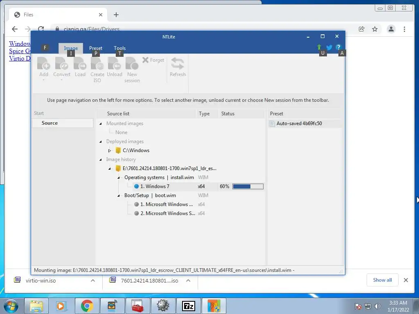
Task: Select the Source page in left navigation
Action: 63,123
